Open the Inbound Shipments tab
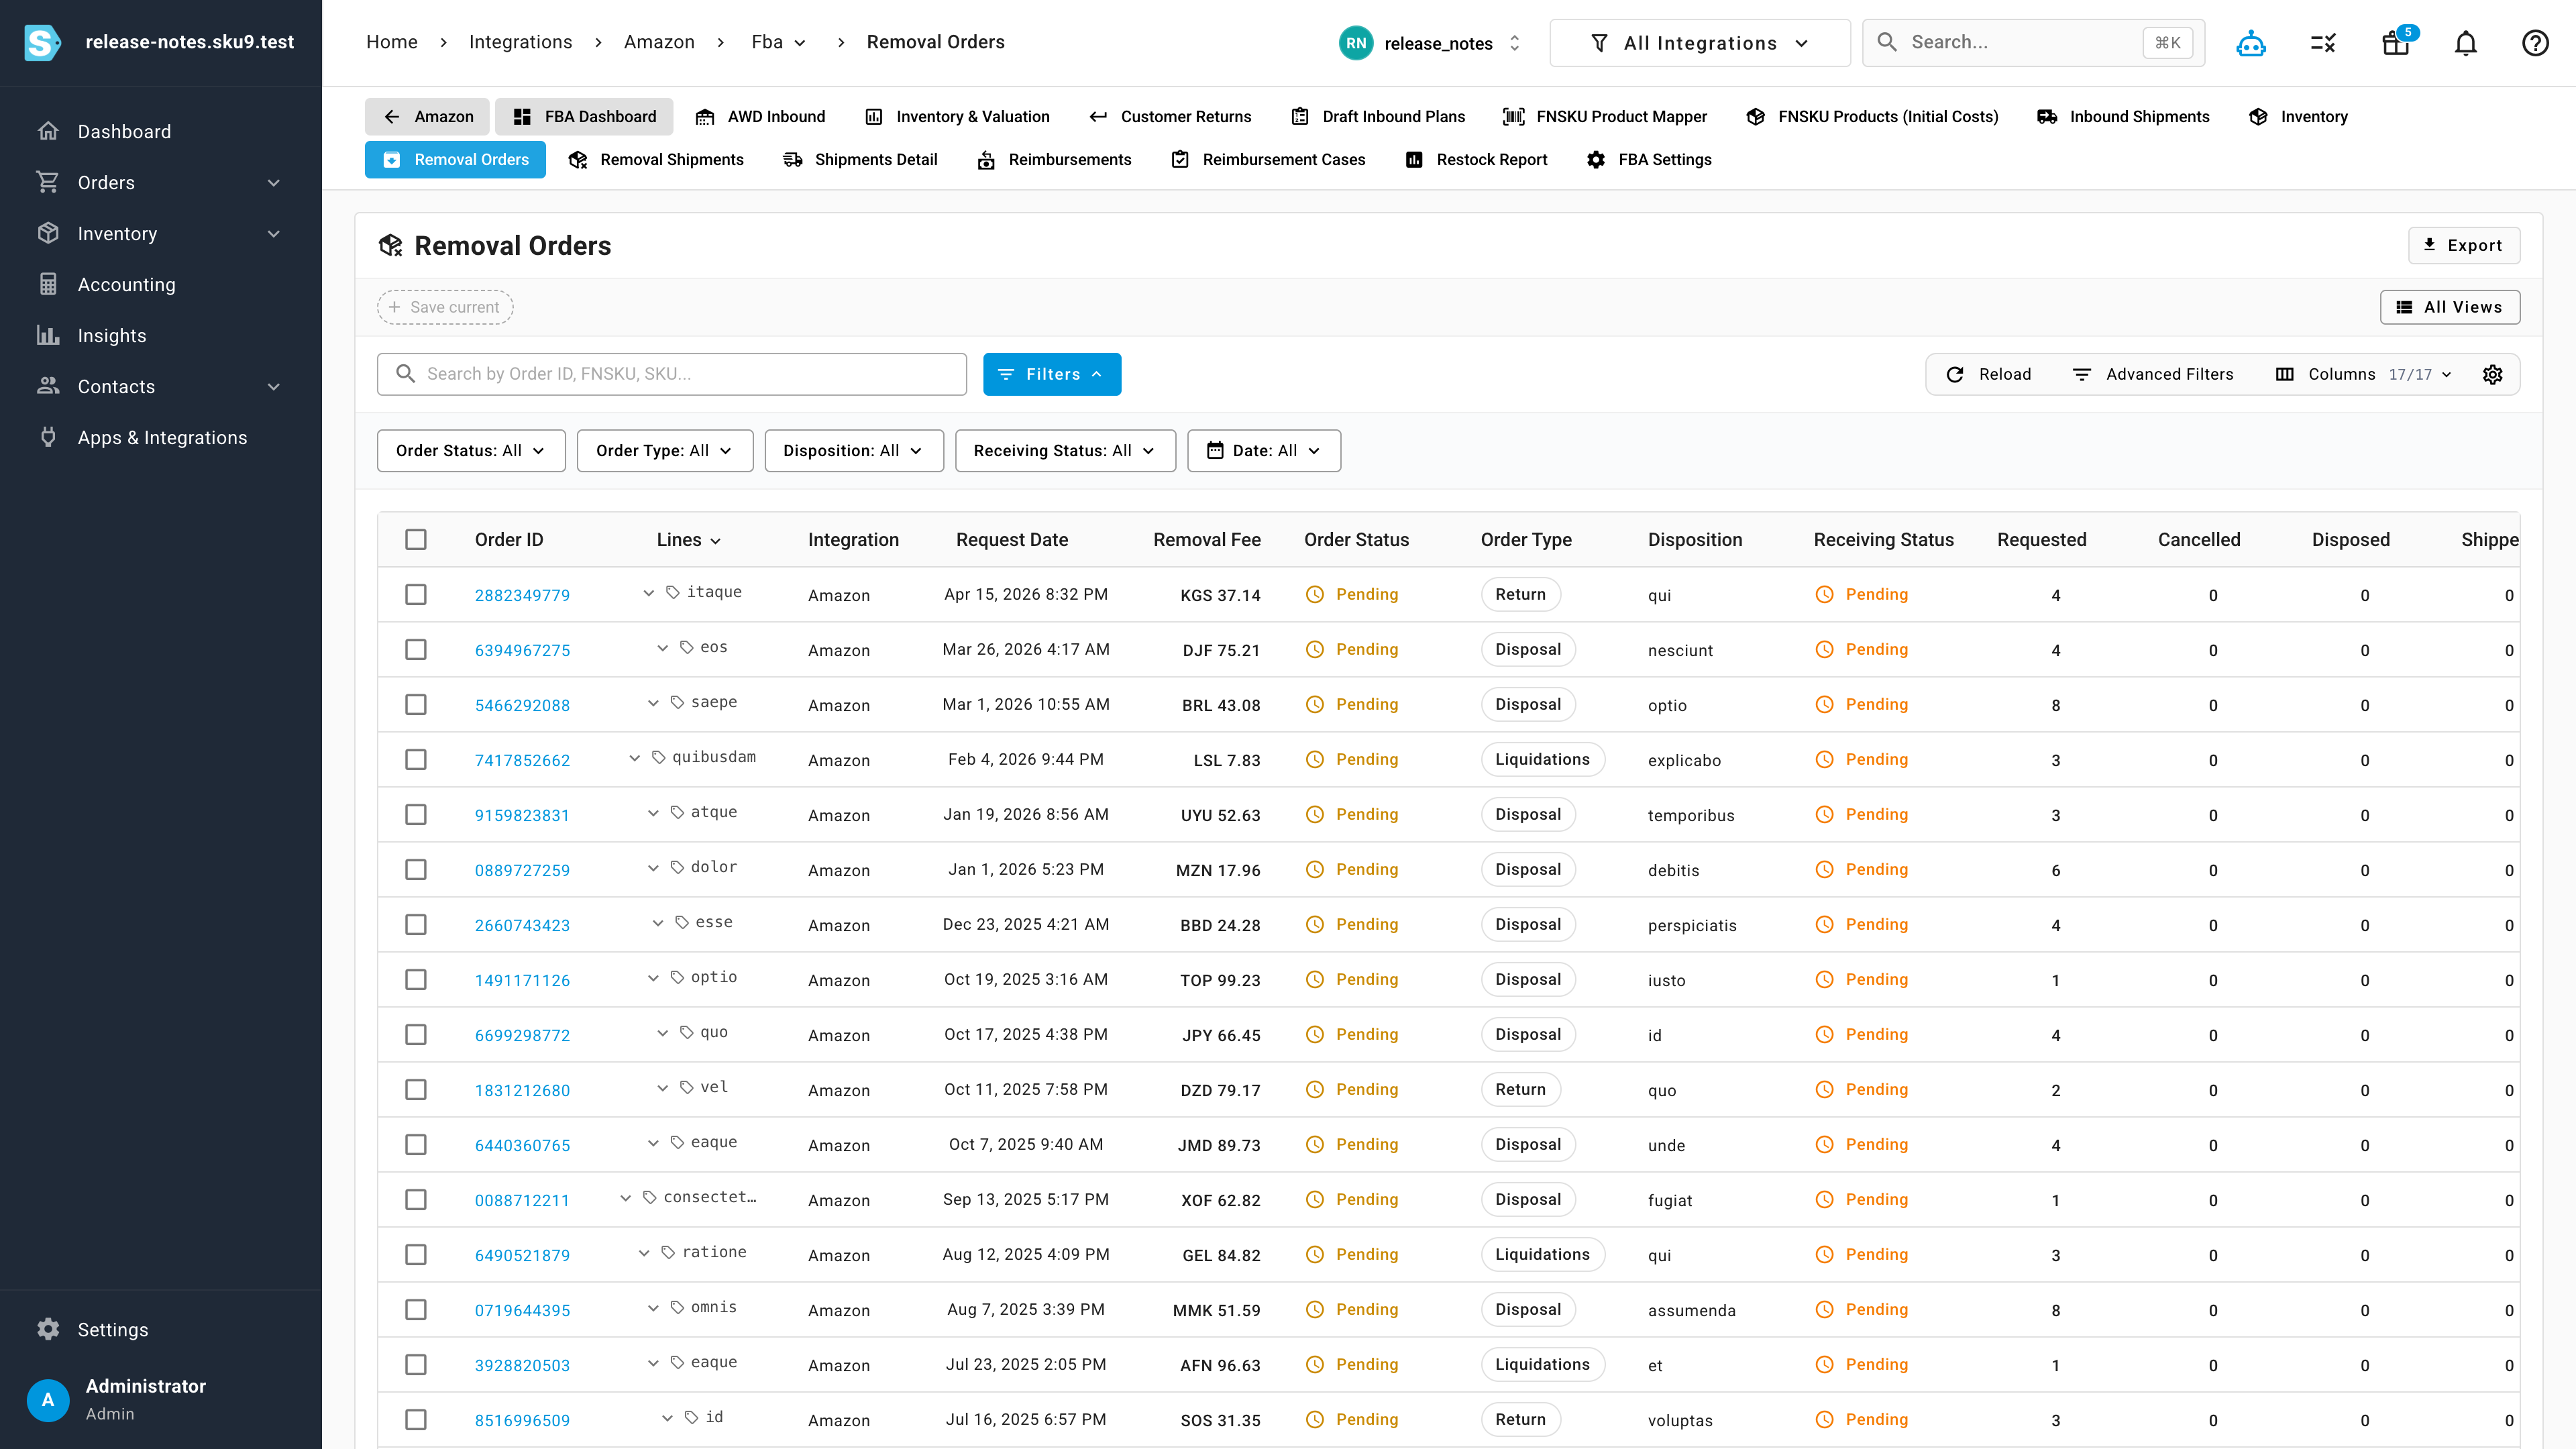The image size is (2576, 1449). coord(2123,117)
